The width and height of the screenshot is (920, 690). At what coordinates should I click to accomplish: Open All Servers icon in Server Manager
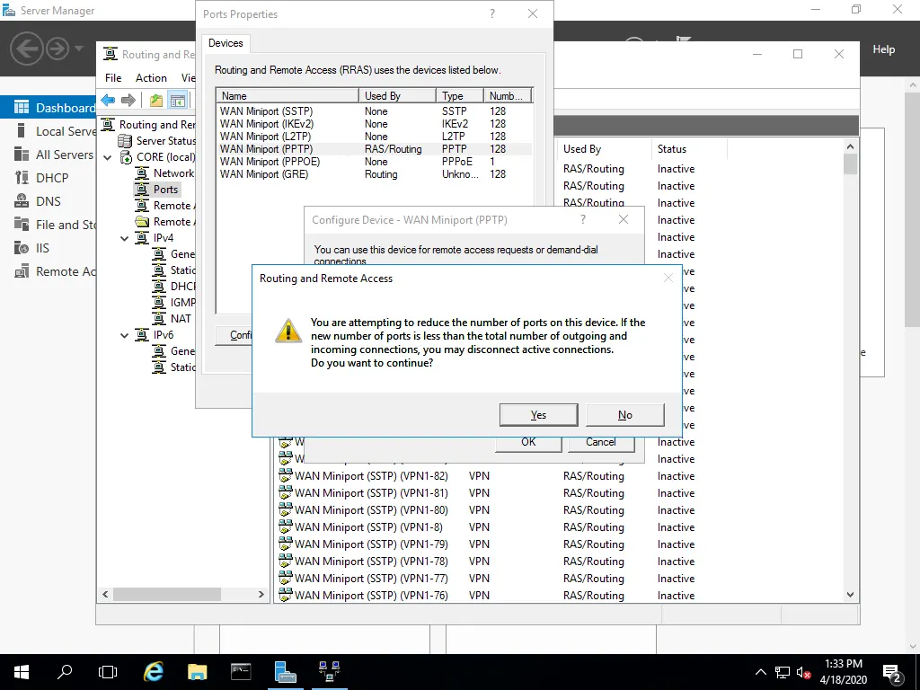22,155
